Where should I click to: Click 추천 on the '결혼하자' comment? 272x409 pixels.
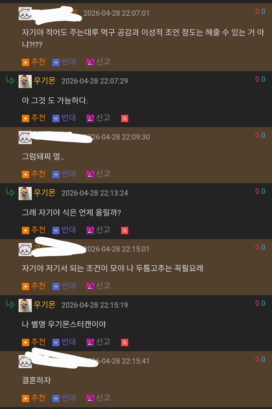(x=34, y=398)
